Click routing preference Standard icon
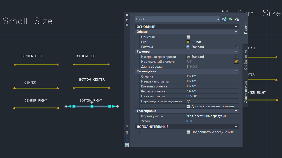The image size is (282, 158). [x=188, y=56]
